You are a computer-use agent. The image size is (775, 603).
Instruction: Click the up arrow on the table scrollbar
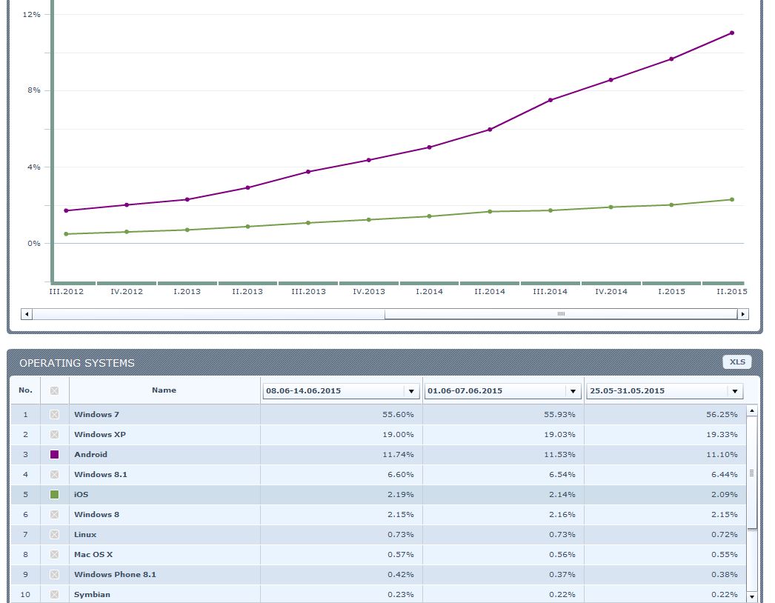tap(753, 410)
